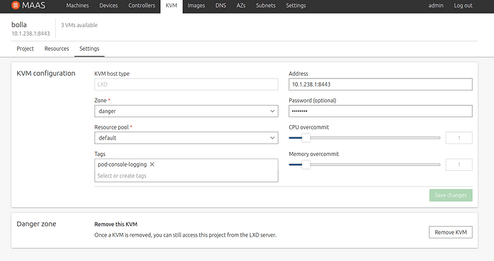
Task: Click the Remove KVM button
Action: 450,232
